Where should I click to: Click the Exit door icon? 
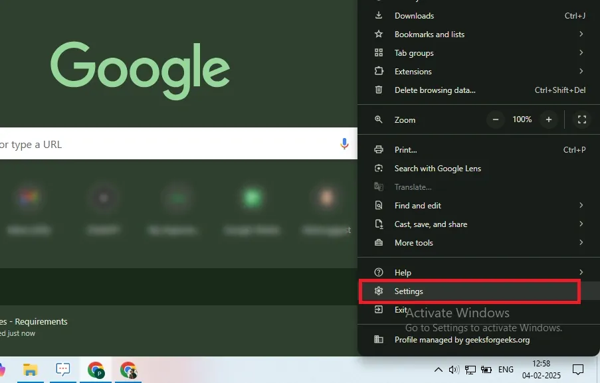[x=379, y=309]
